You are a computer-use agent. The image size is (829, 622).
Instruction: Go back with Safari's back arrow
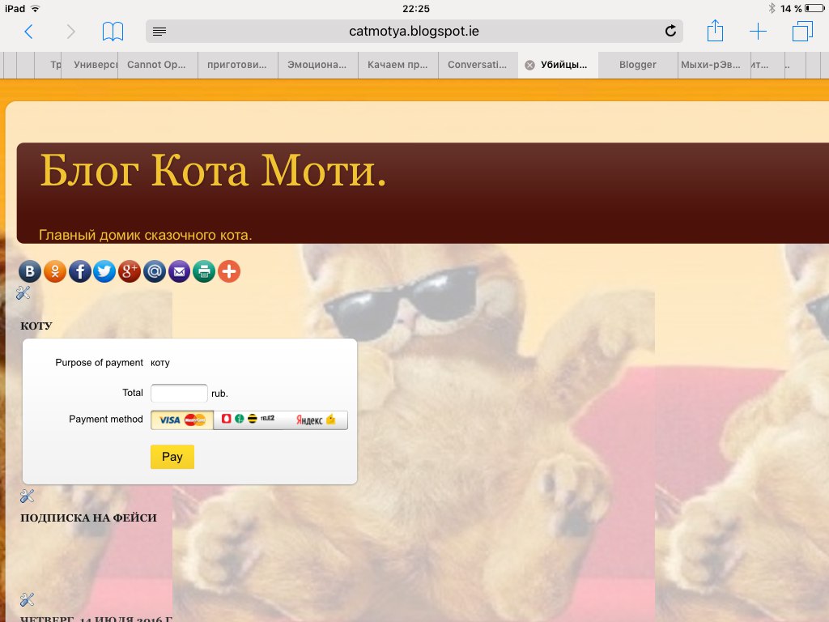[x=29, y=32]
